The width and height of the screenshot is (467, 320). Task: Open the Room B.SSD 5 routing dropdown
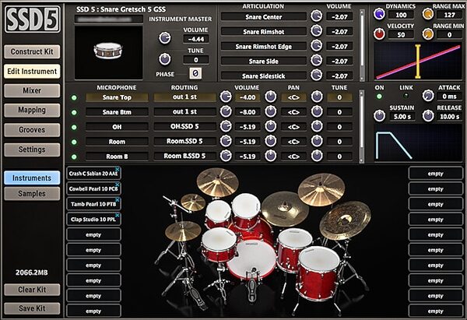coord(184,156)
